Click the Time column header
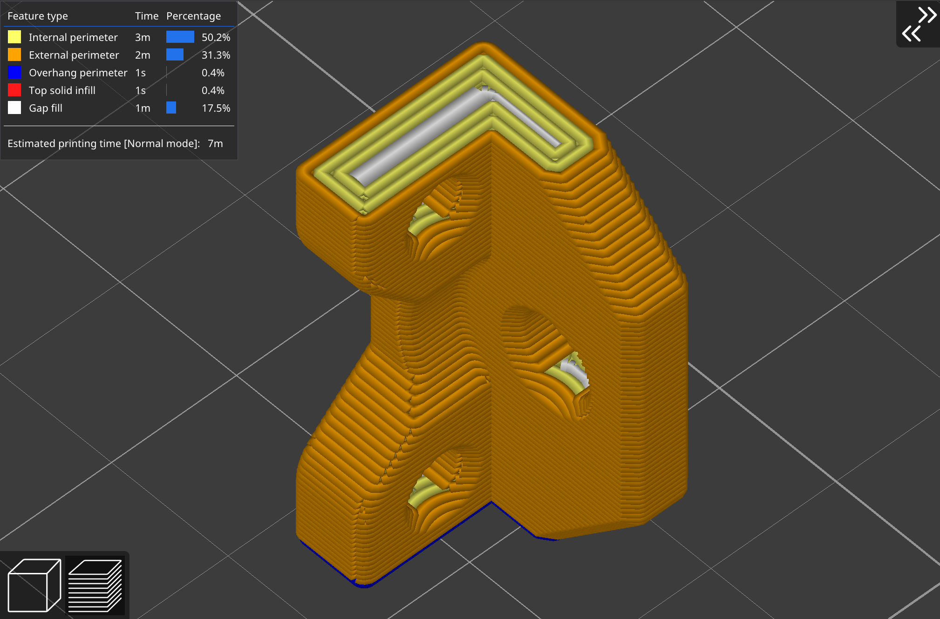The width and height of the screenshot is (940, 619). click(x=146, y=16)
